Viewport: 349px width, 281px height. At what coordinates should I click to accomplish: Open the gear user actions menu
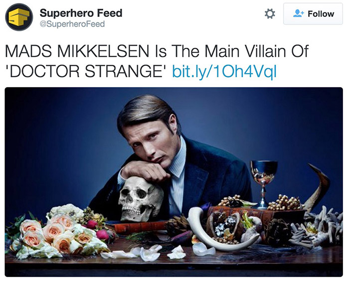tap(270, 14)
